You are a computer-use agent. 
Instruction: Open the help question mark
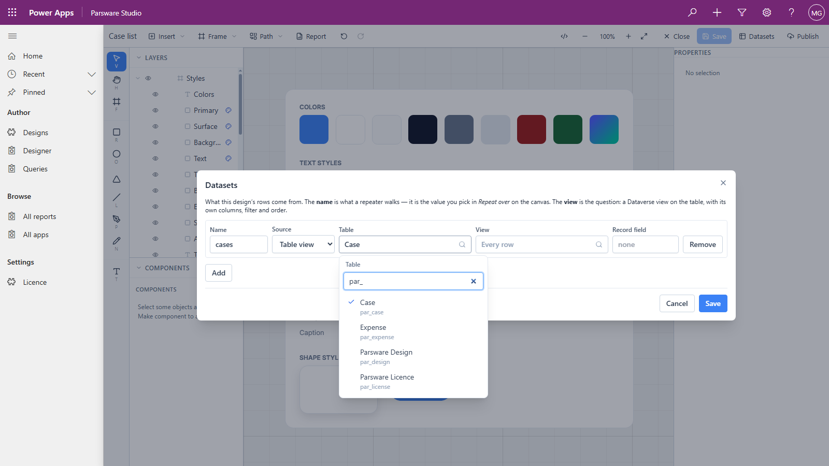click(x=792, y=12)
